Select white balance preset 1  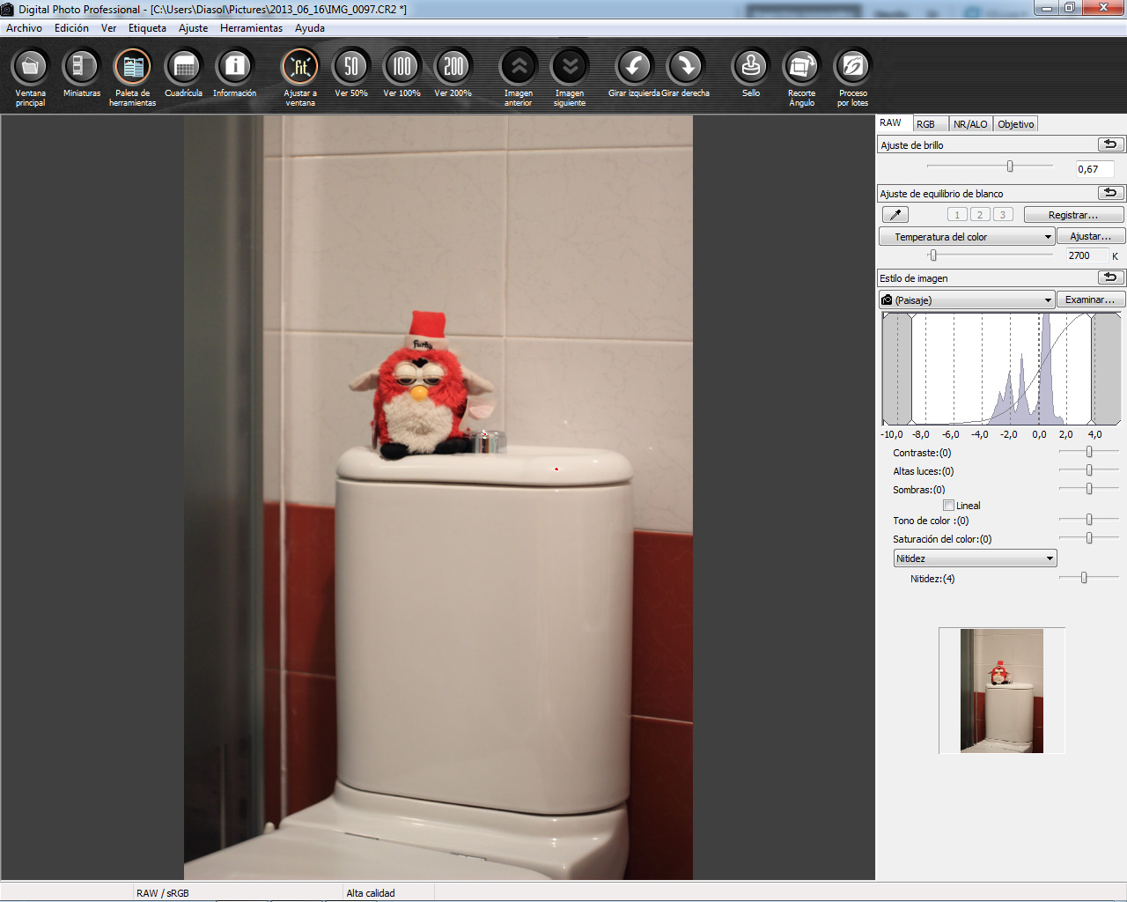click(x=957, y=215)
